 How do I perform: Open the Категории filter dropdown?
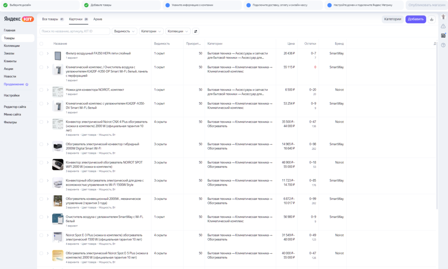tap(151, 31)
